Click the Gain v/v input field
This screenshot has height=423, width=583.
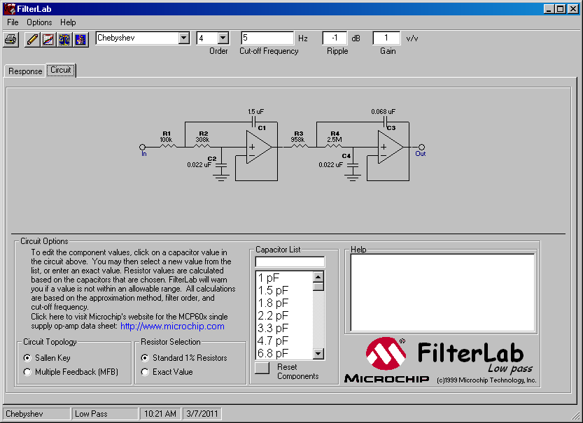click(x=386, y=38)
